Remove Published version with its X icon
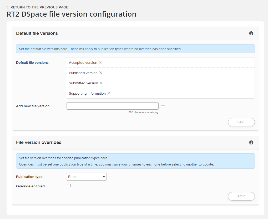Image resolution: width=268 pixels, height=219 pixels. tap(101, 73)
